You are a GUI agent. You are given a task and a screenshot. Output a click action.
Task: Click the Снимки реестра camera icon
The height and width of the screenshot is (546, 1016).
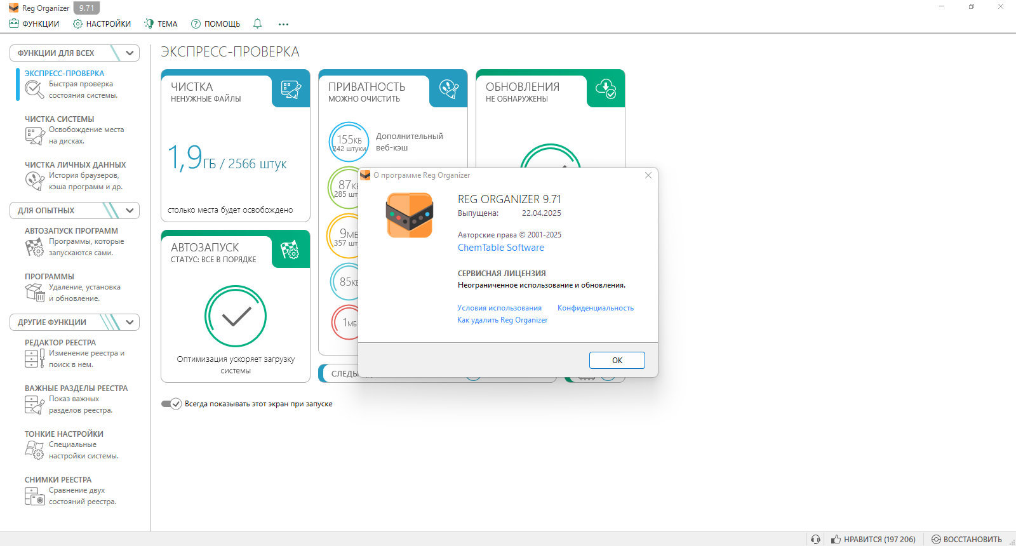34,496
